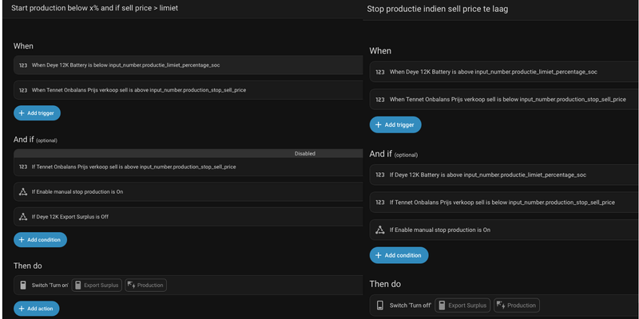This screenshot has width=639, height=319.
Task: Click the numeric icon on the 'sell is above' trigger
Action: click(x=23, y=90)
